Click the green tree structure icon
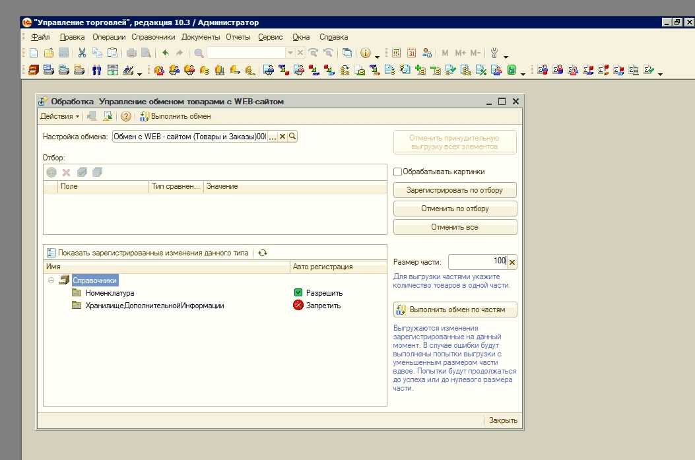The image size is (695, 460). pyautogui.click(x=512, y=70)
